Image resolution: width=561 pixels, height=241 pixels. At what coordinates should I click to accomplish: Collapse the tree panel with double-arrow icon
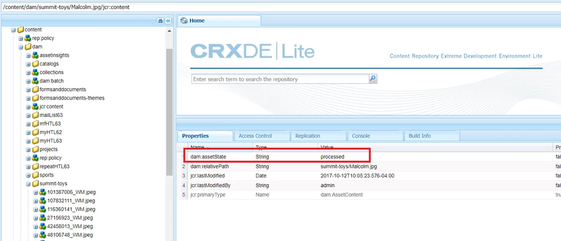tap(168, 21)
